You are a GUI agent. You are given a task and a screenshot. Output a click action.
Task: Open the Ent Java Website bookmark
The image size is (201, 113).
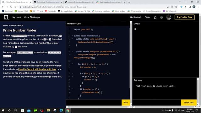(65, 11)
